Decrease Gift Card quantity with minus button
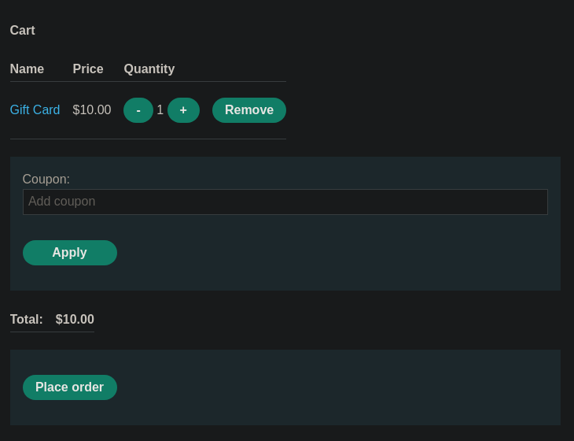 pyautogui.click(x=138, y=110)
